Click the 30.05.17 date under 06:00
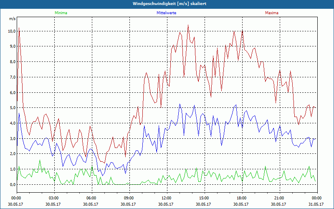Viewport: 334px width, 209px height. (91, 204)
